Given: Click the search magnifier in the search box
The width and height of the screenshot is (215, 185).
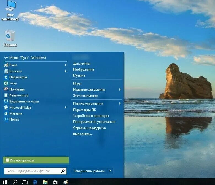Looking at the screenshot, I should coord(63,171).
